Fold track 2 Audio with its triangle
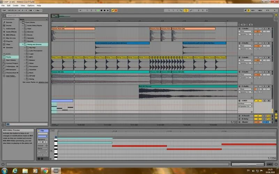 (x=239, y=43)
